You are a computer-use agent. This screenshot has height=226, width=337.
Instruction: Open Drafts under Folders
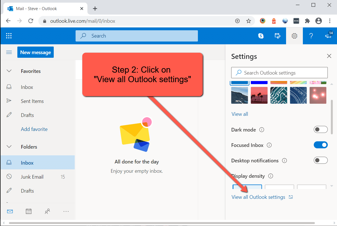38,191
